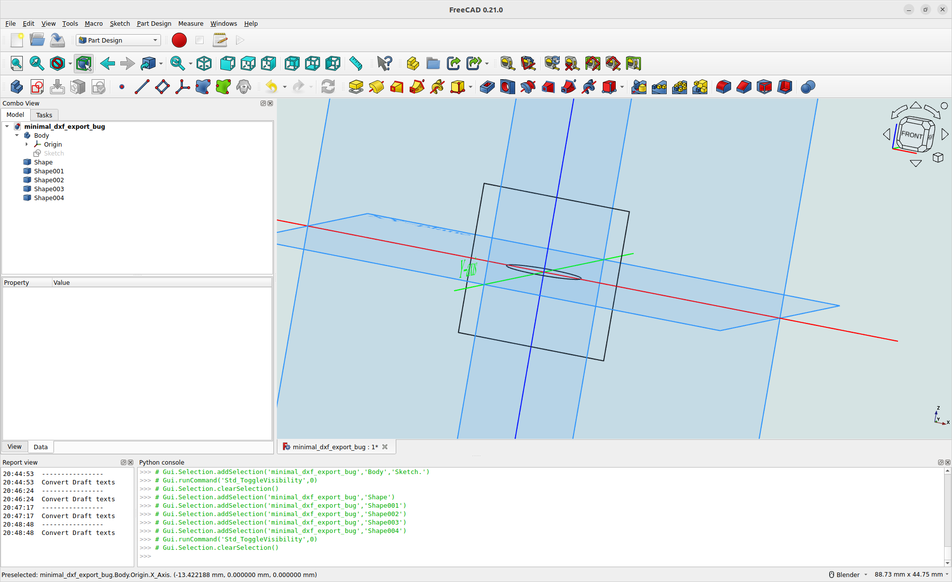
Task: Set the view to axonometric
Action: click(x=203, y=63)
